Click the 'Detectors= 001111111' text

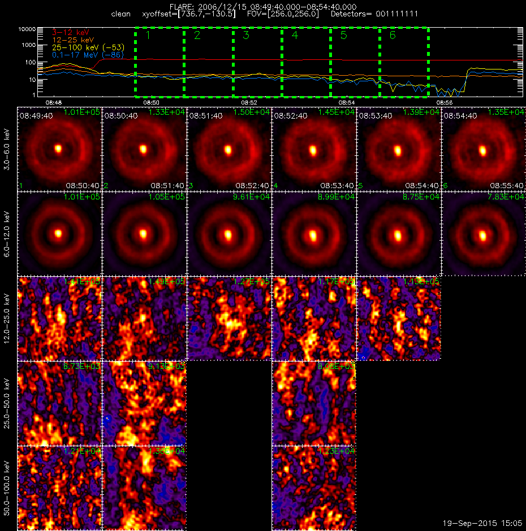point(374,14)
